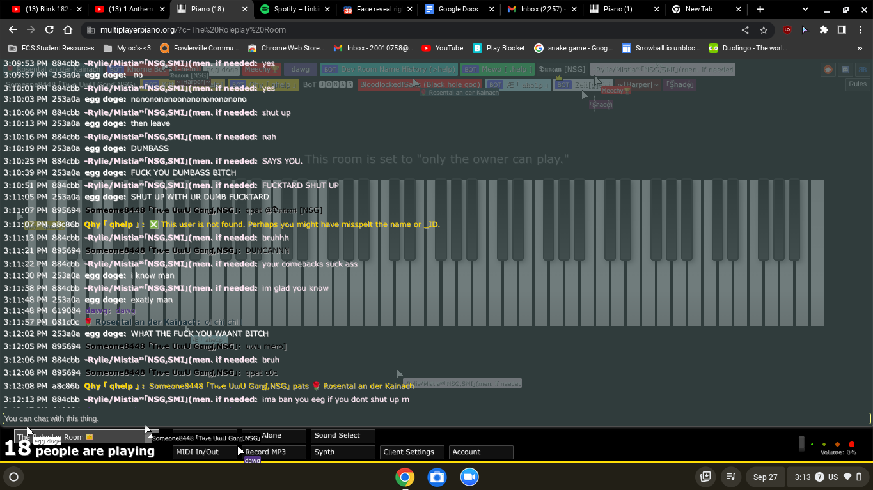This screenshot has width=873, height=490.
Task: Click the Record MP3 button
Action: (x=274, y=452)
